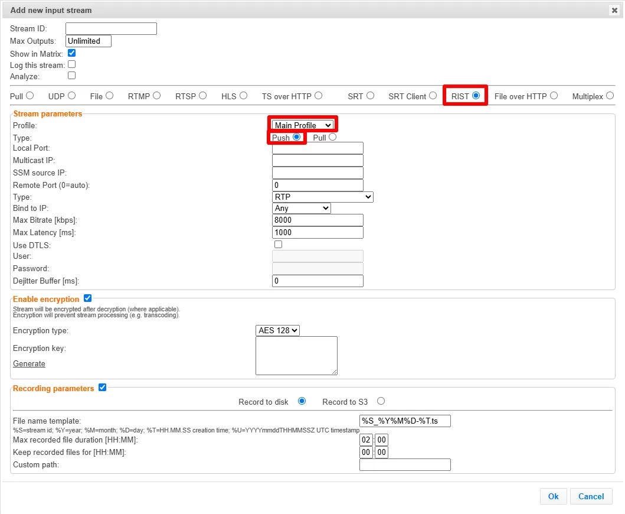Viewport: 625px width, 514px height.
Task: Focus the Dejitter Buffer field
Action: [x=318, y=281]
